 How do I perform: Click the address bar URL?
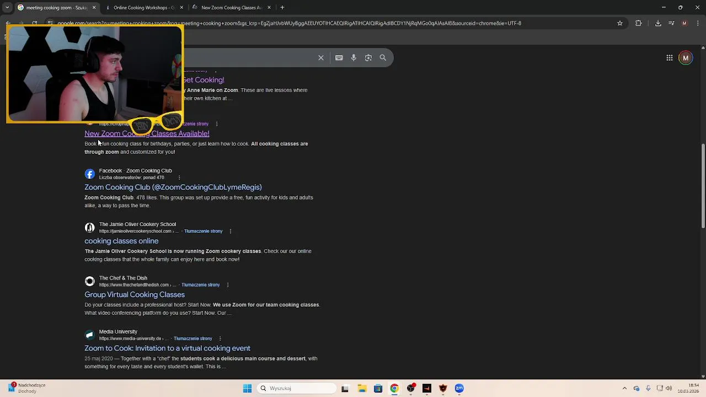point(290,23)
